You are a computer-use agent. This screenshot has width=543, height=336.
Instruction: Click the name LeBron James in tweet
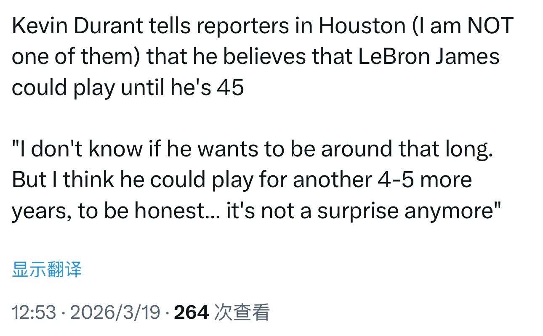pos(429,57)
